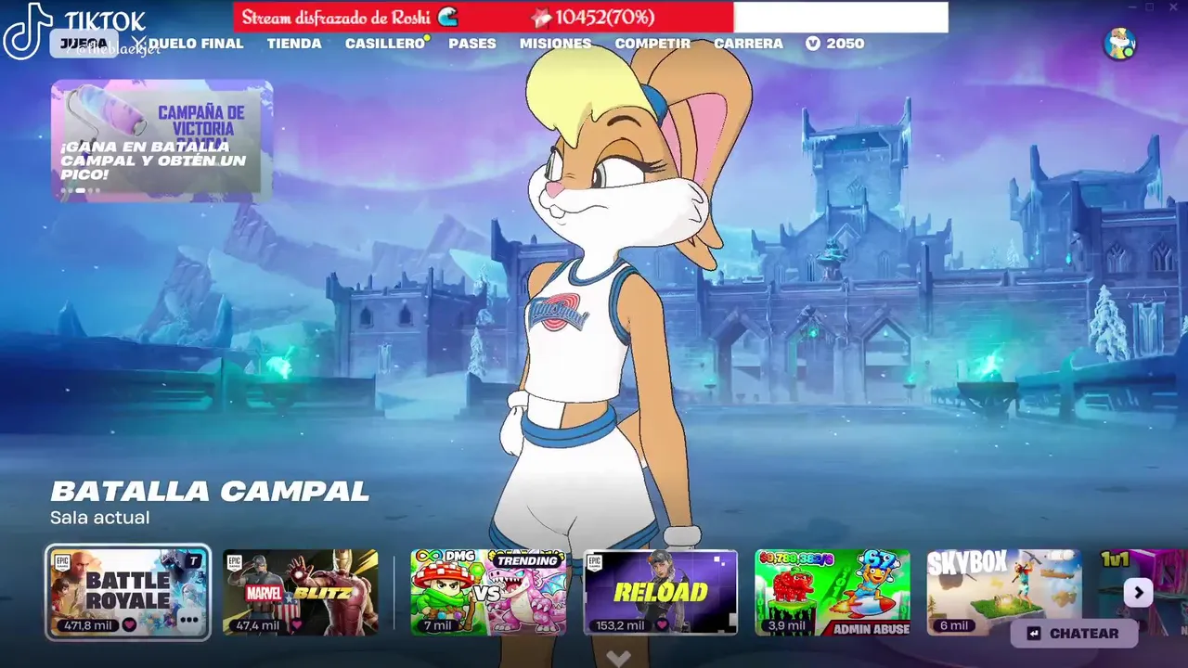
Task: Click the stream goal progress bar
Action: 590,17
